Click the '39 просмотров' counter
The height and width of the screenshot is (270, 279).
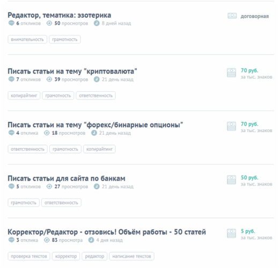coord(71,79)
